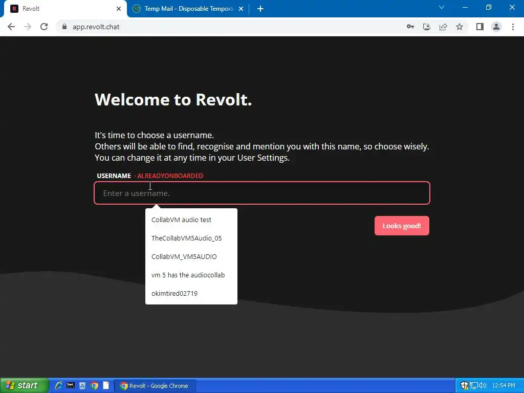Screen dimensions: 524x393
Task: Choose suggestion okimtired02719
Action: (191, 293)
